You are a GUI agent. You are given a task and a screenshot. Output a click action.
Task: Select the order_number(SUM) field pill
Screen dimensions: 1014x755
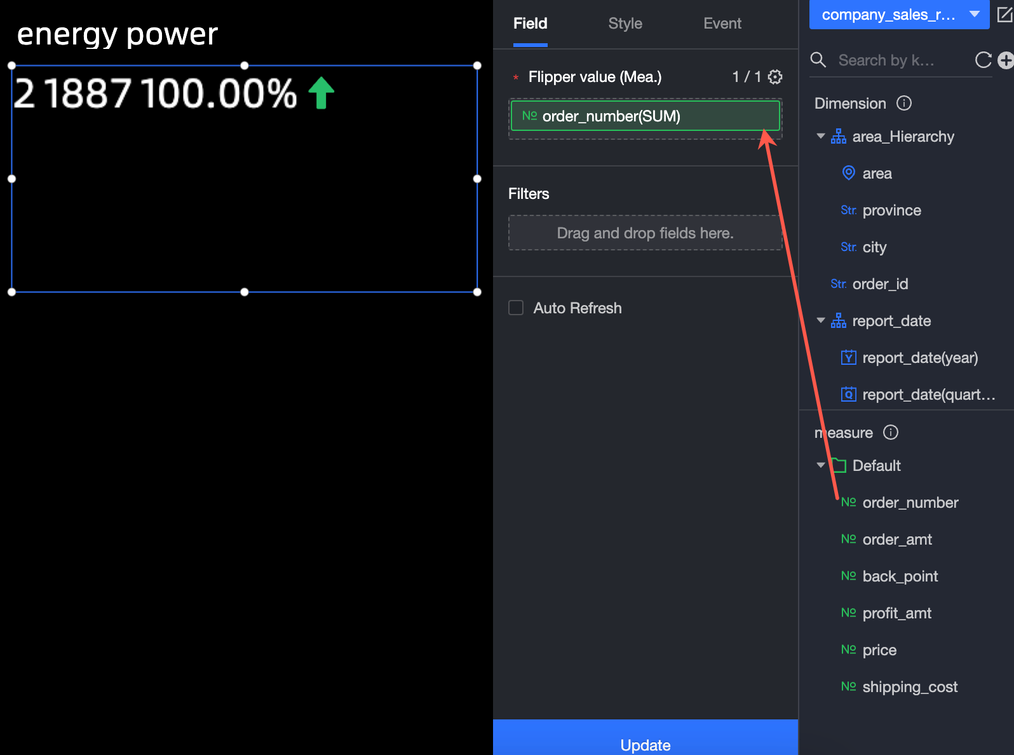646,116
